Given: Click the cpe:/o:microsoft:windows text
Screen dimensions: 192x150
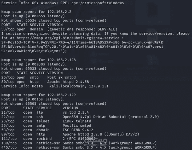Looking at the screenshot, I should click(x=98, y=3).
